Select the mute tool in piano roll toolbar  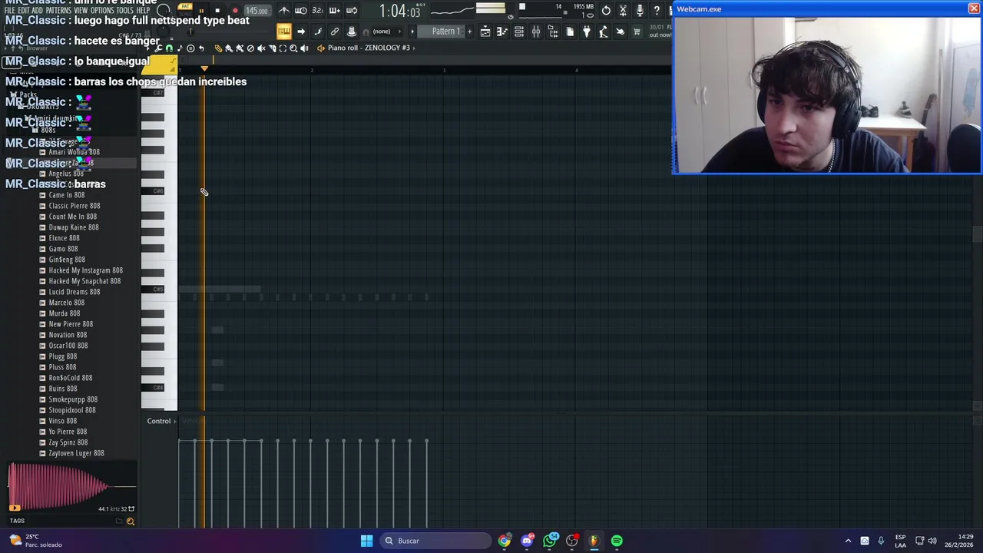pyautogui.click(x=261, y=48)
